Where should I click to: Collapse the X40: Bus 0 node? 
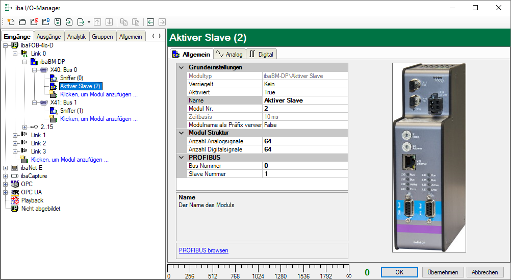[35, 70]
